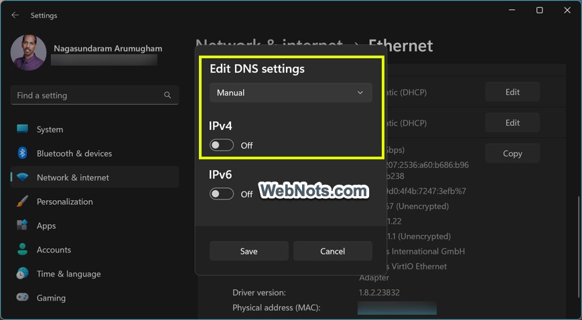Screen dimensions: 582x320
Task: Click the search magnifier icon
Action: pyautogui.click(x=167, y=96)
